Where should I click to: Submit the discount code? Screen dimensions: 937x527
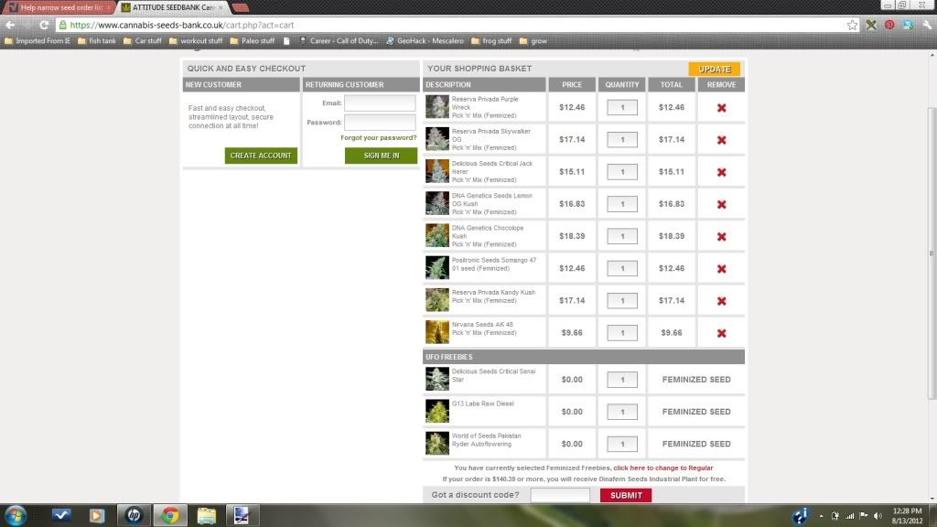[x=626, y=495]
